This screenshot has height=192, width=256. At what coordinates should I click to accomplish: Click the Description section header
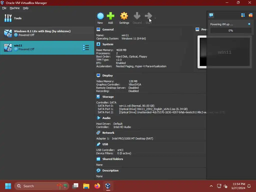(110, 170)
